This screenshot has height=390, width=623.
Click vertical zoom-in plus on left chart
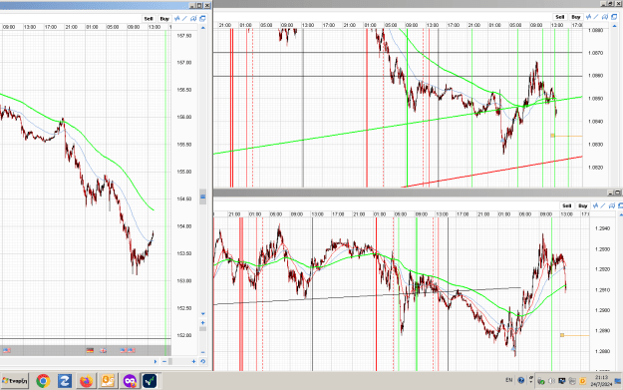(202, 323)
